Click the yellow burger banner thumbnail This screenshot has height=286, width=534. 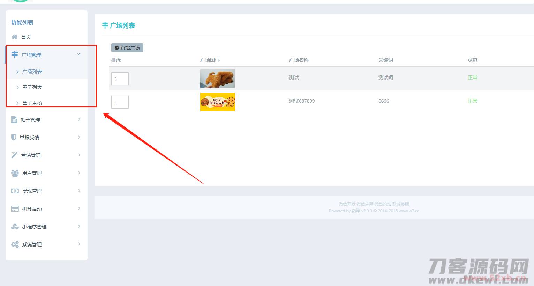pos(217,102)
